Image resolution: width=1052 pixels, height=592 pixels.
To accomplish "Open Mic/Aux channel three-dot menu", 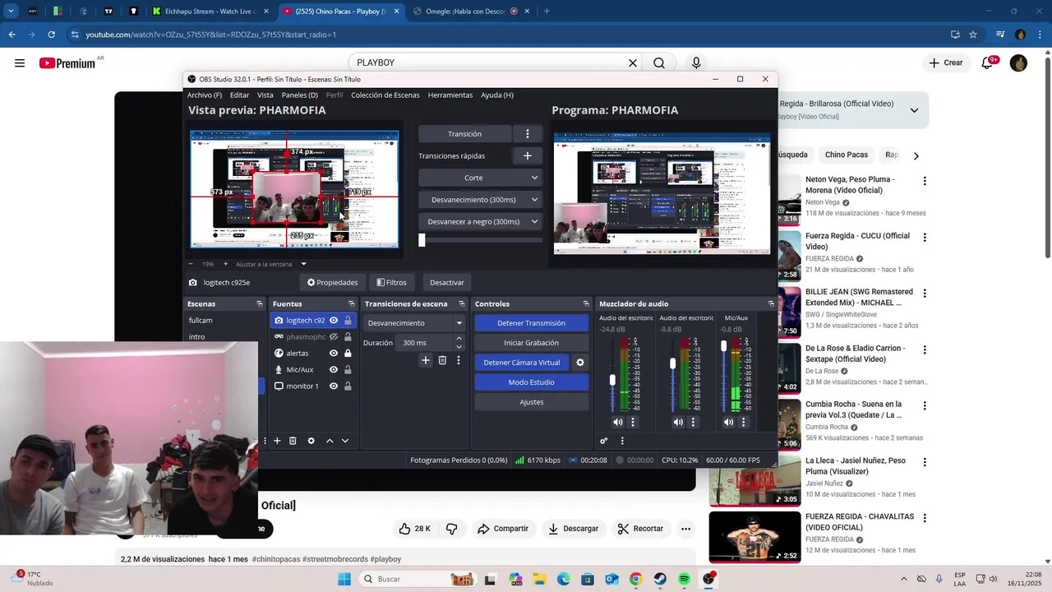I will 744,422.
